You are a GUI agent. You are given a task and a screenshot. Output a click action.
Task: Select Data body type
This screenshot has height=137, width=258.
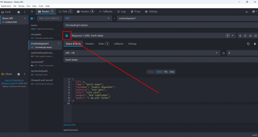point(172,72)
